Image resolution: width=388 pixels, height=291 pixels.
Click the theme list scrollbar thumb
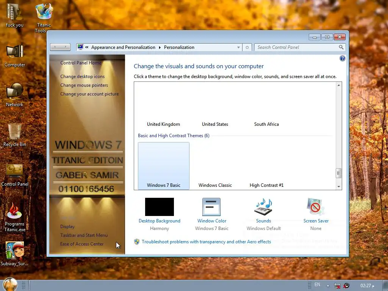[x=339, y=173]
